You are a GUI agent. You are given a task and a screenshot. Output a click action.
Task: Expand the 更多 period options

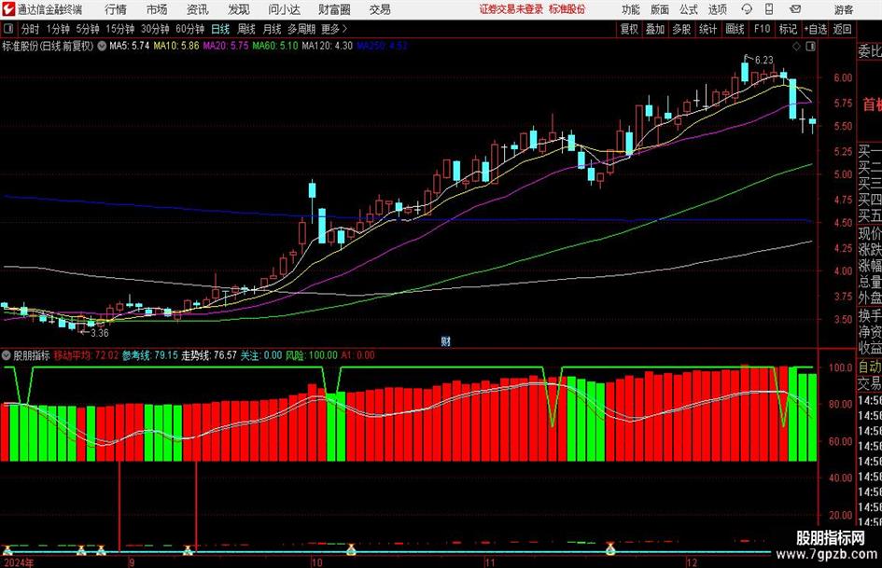[334, 29]
